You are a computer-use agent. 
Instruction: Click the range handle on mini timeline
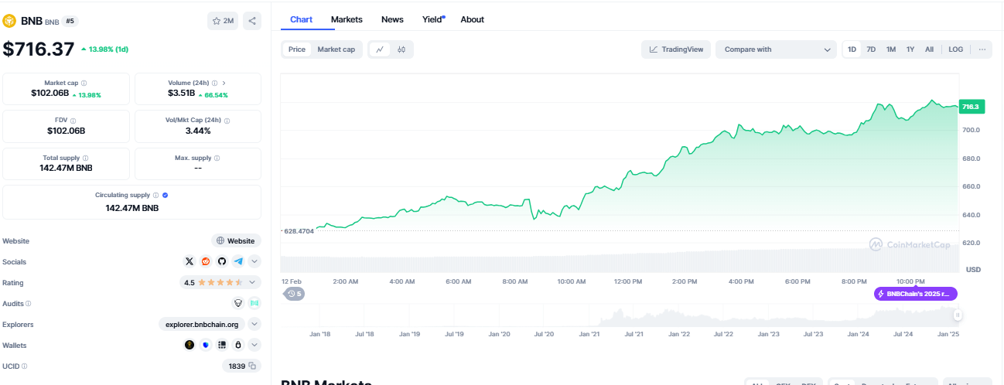[x=958, y=315]
